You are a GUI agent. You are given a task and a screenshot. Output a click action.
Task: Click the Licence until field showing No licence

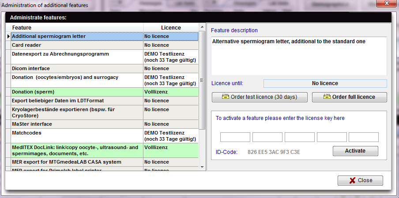(x=325, y=83)
